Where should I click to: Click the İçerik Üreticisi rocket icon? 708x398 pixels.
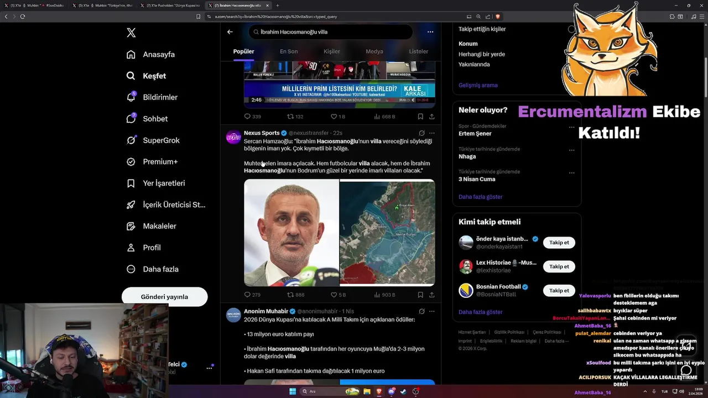click(131, 205)
